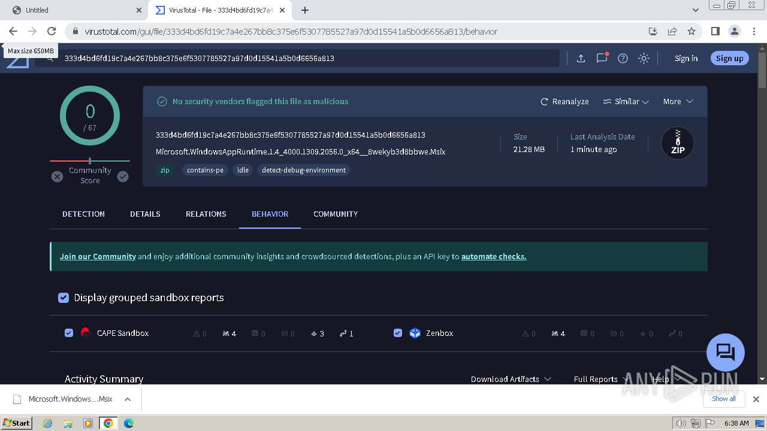Screen dimensions: 767x431
Task: Switch to the COMMUNITY tab
Action: [x=336, y=214]
